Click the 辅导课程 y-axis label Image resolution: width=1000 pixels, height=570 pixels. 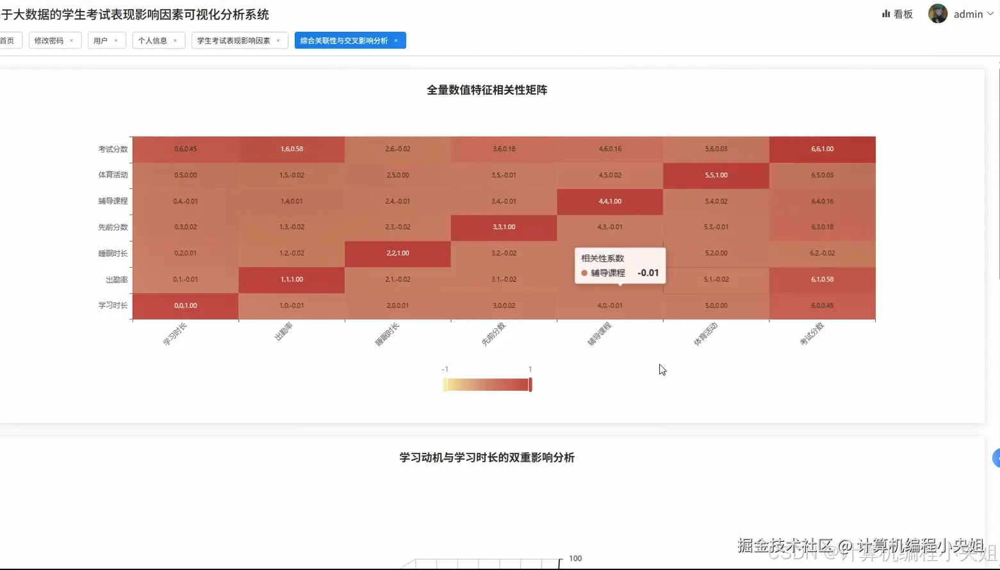click(x=113, y=201)
